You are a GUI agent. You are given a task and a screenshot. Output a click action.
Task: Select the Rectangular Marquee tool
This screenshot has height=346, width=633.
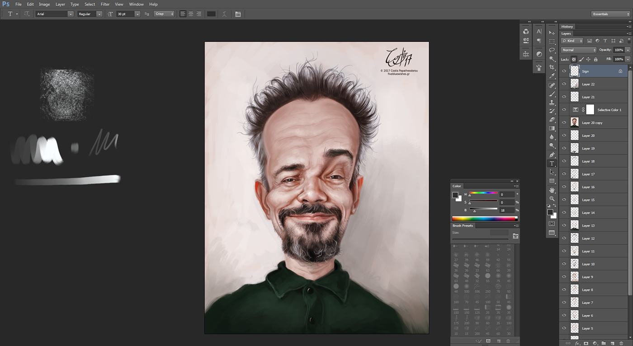pos(552,42)
